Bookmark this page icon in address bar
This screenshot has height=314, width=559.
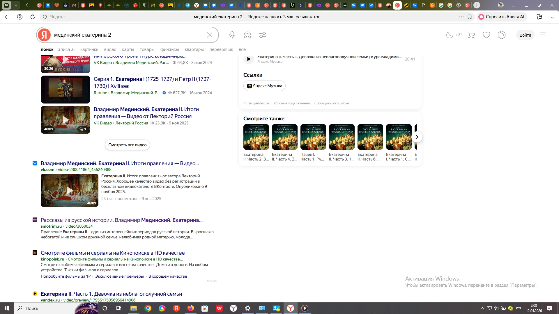pos(470,17)
